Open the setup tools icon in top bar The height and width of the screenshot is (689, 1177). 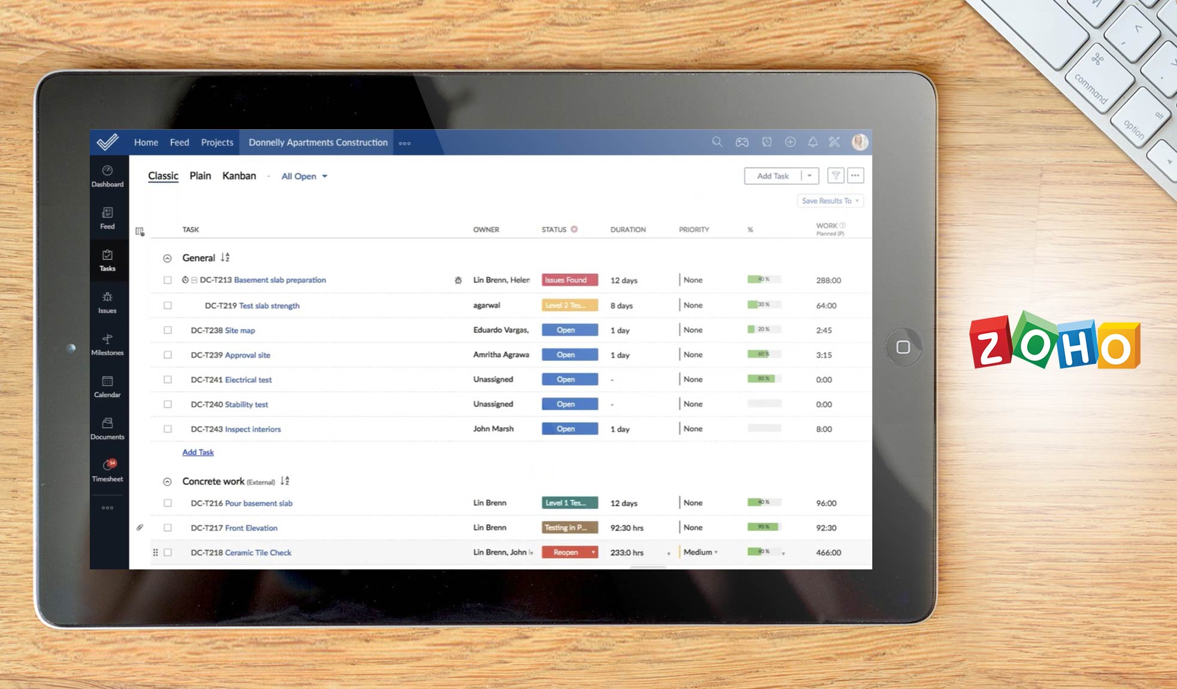(x=835, y=142)
